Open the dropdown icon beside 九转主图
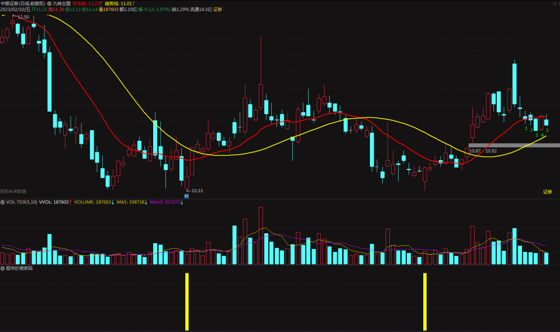The image size is (560, 332). pos(49,4)
